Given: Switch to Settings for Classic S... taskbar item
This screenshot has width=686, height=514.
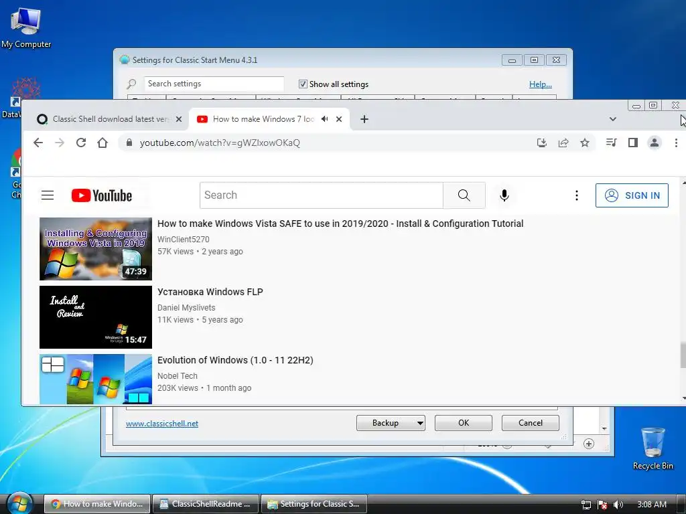Looking at the screenshot, I should [314, 504].
